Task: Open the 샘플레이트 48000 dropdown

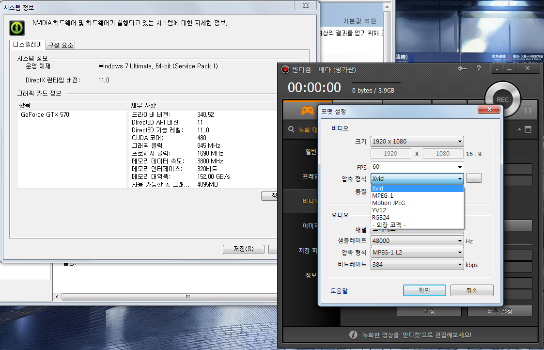Action: coord(417,240)
